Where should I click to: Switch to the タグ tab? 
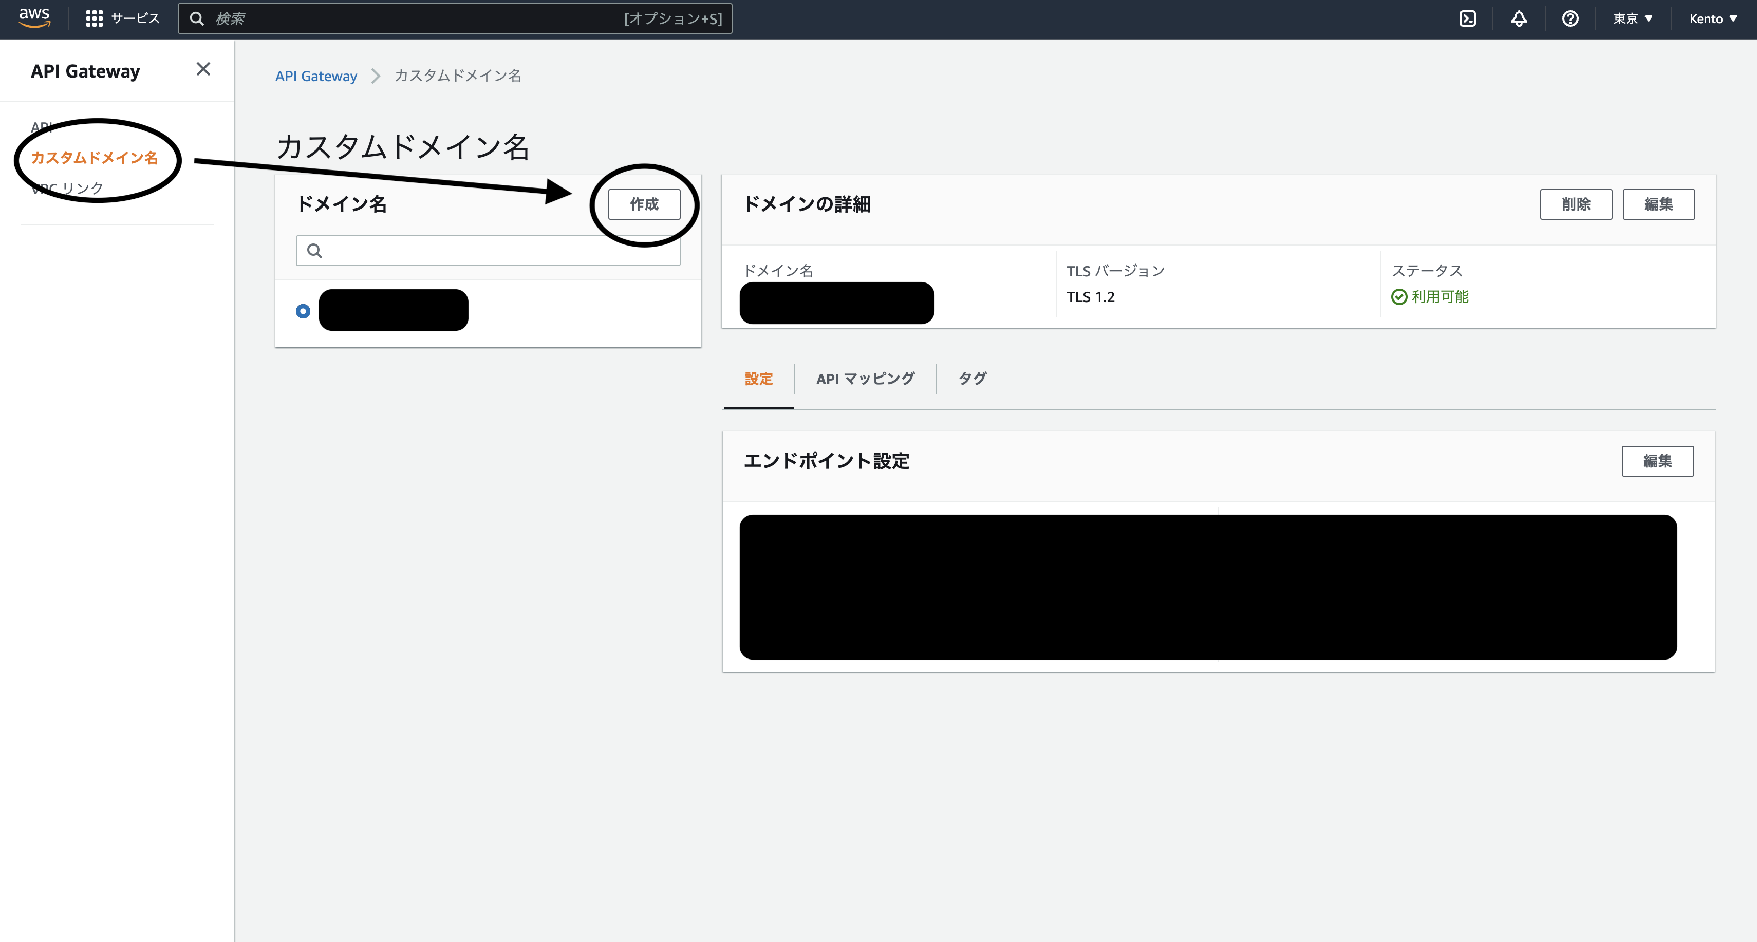click(972, 379)
